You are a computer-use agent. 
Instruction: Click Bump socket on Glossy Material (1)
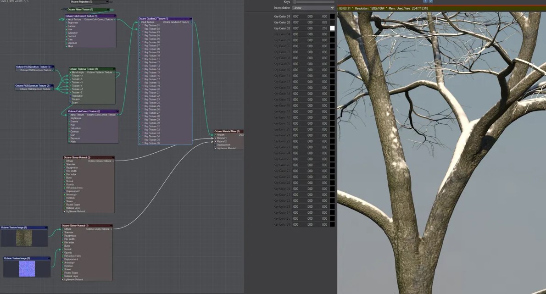[63, 246]
